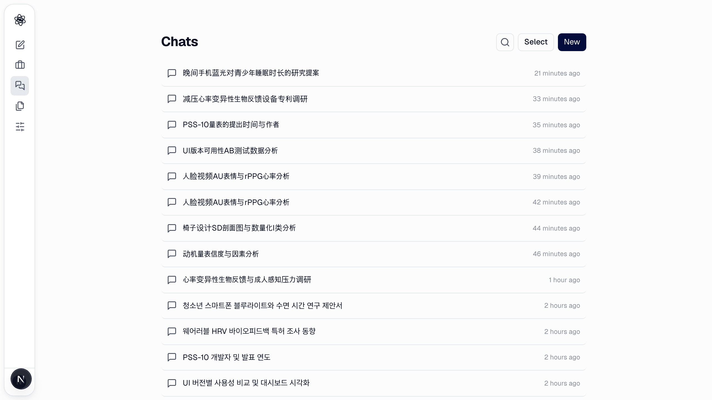The height and width of the screenshot is (400, 712).
Task: Open chat "UI版本可用性AB测试数据分析"
Action: coord(374,151)
